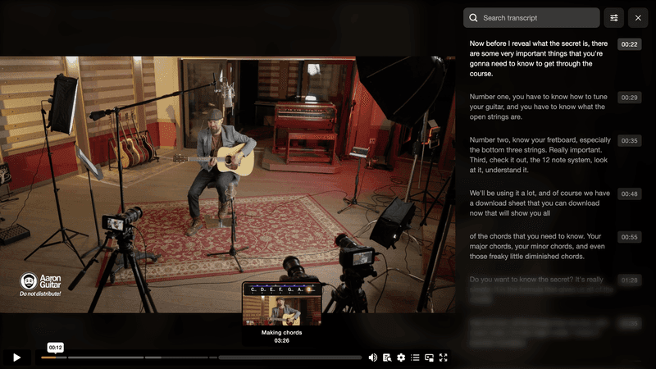Click the Aaron Guitar logo watermark
656x369 pixels.
click(41, 283)
